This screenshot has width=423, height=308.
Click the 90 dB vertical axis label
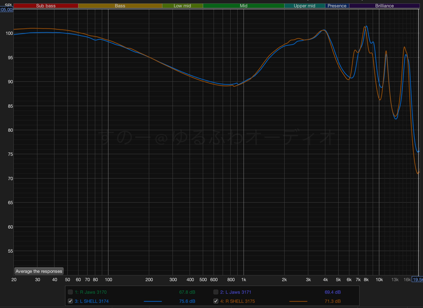10,82
